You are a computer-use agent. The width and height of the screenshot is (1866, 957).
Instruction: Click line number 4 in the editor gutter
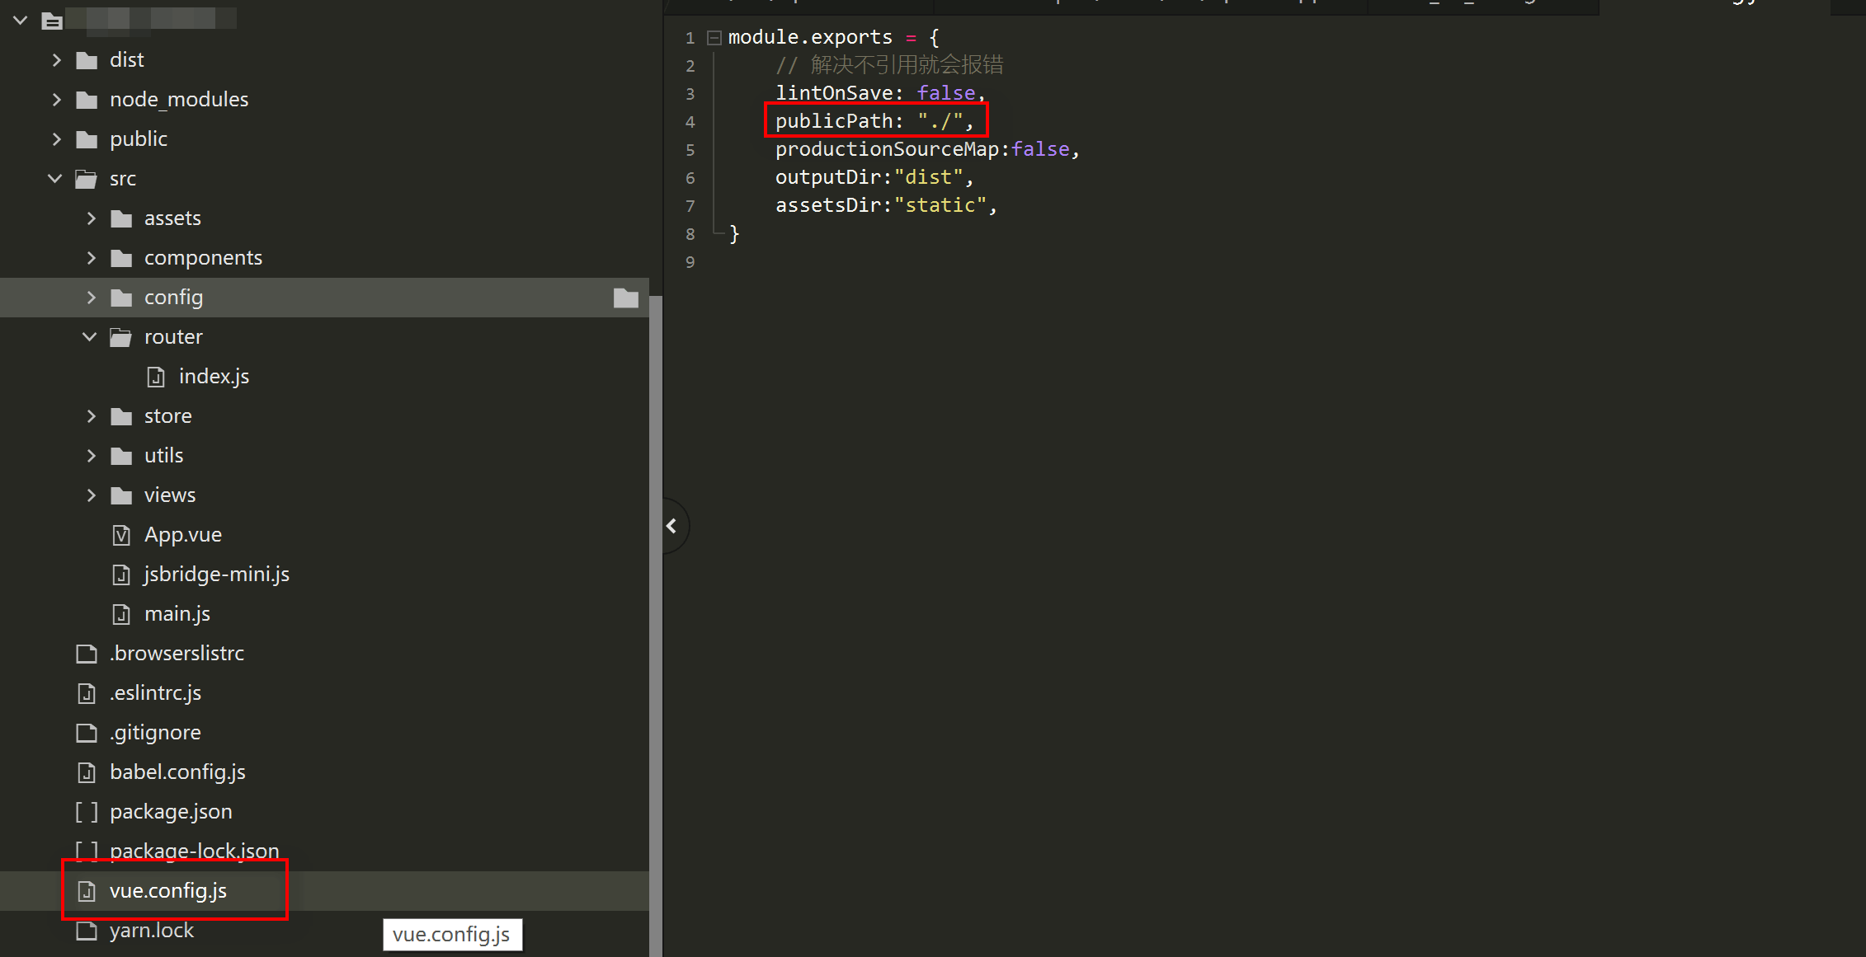pyautogui.click(x=690, y=121)
